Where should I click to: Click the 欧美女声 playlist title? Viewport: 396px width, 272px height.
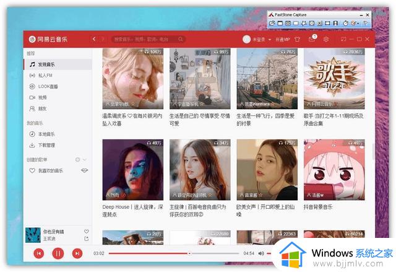coord(265,211)
